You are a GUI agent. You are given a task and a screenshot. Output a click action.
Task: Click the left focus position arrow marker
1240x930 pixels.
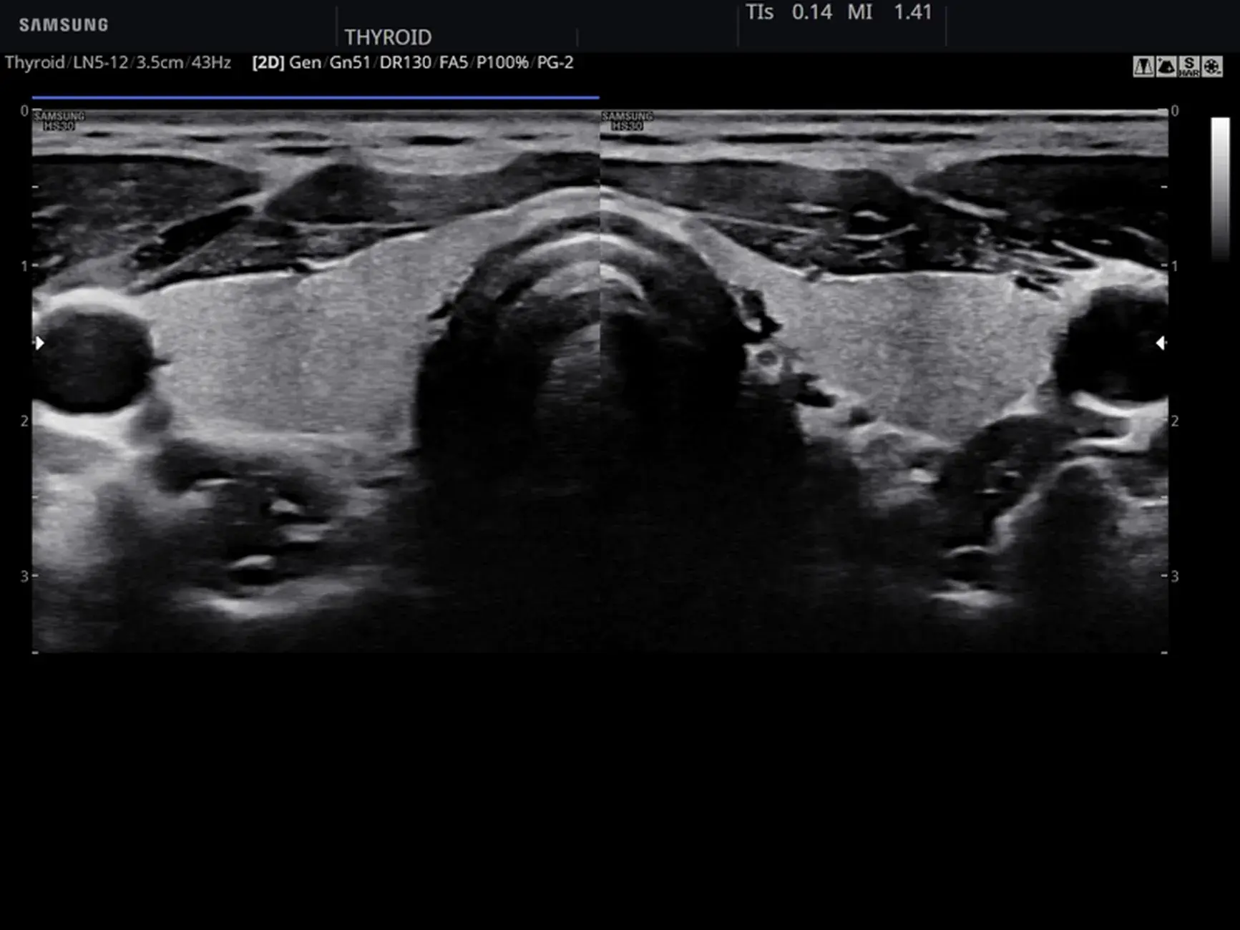tap(39, 343)
